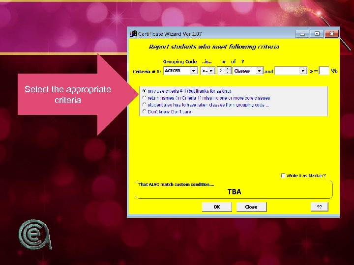This screenshot has height=265, width=354.
Task: Click 'That ALSO match custom condition' text
Action: (x=176, y=185)
